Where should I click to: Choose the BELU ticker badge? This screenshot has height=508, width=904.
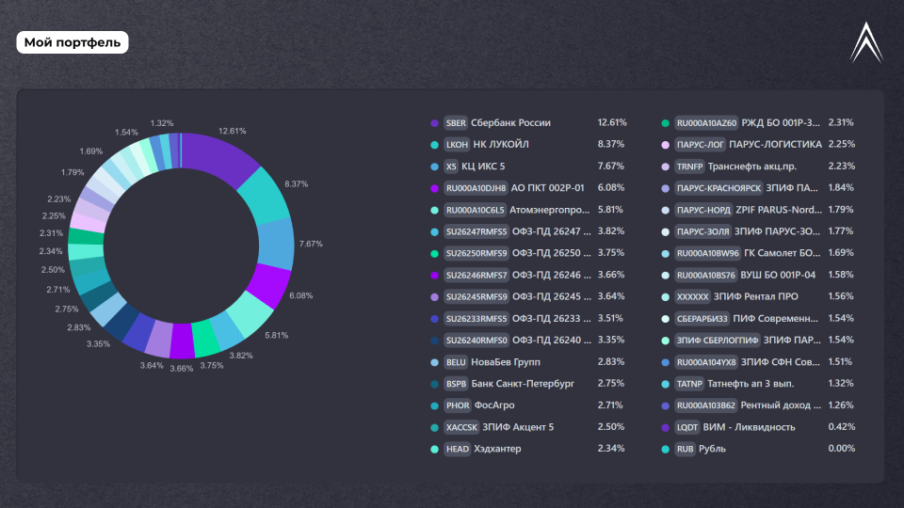456,362
